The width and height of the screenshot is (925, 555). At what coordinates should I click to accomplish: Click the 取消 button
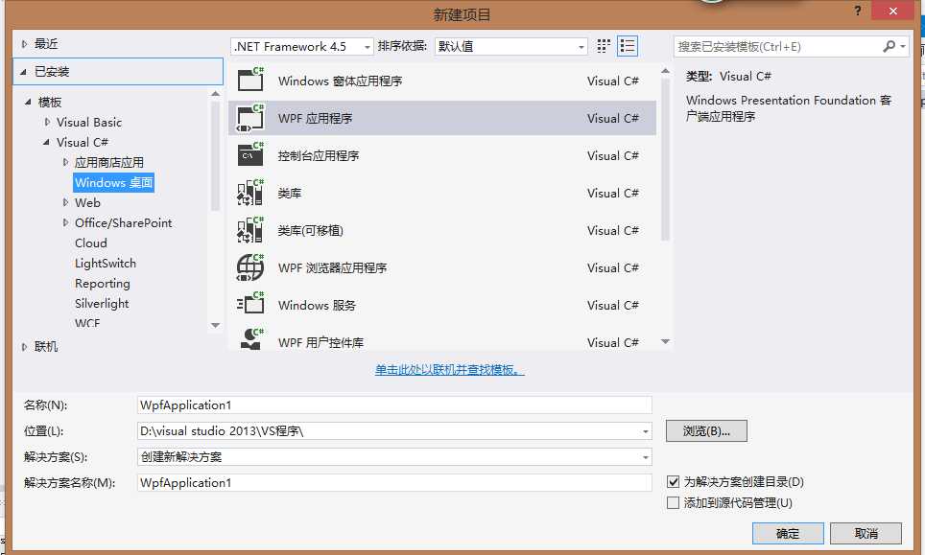866,534
